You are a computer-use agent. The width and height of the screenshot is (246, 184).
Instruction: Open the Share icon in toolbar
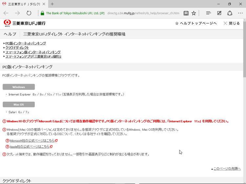click(x=230, y=13)
